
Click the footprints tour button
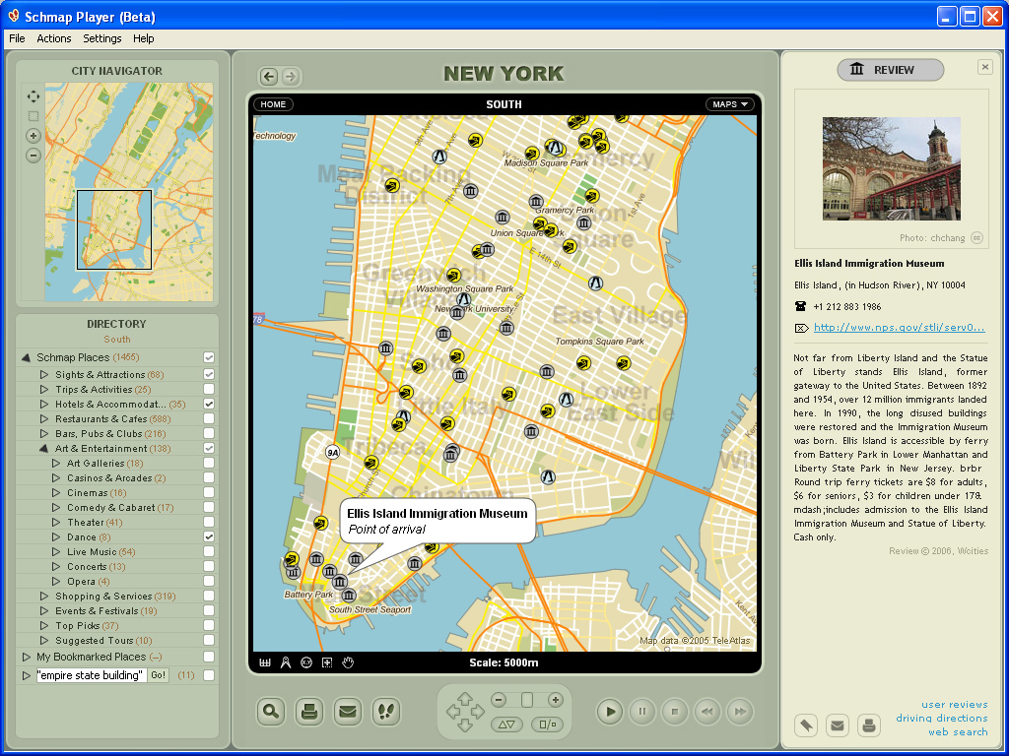pos(386,711)
